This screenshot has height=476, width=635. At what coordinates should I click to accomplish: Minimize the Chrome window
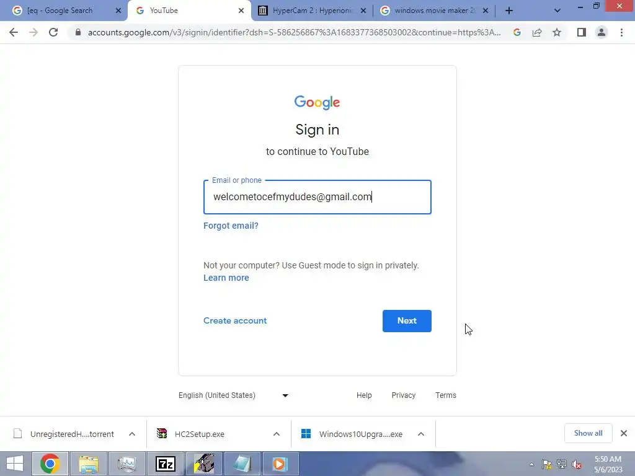pos(580,6)
